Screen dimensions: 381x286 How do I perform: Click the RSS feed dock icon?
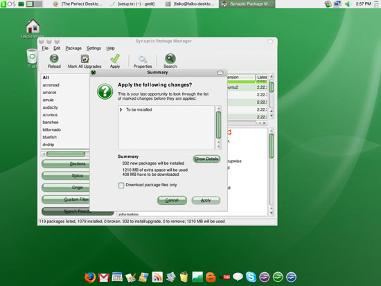157,277
